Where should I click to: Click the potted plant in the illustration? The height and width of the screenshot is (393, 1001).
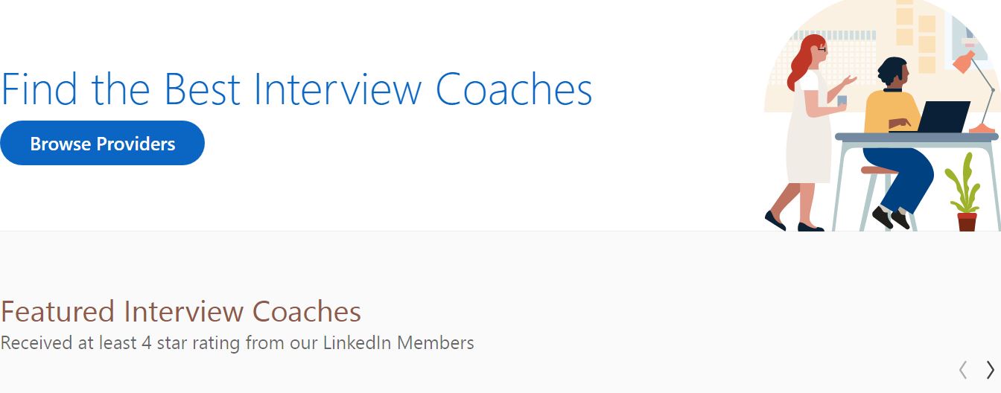pyautogui.click(x=963, y=186)
